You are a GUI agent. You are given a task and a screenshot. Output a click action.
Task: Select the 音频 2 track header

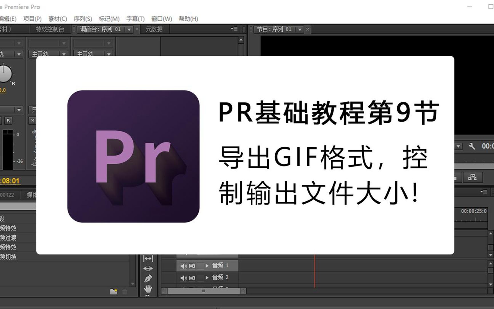207,278
